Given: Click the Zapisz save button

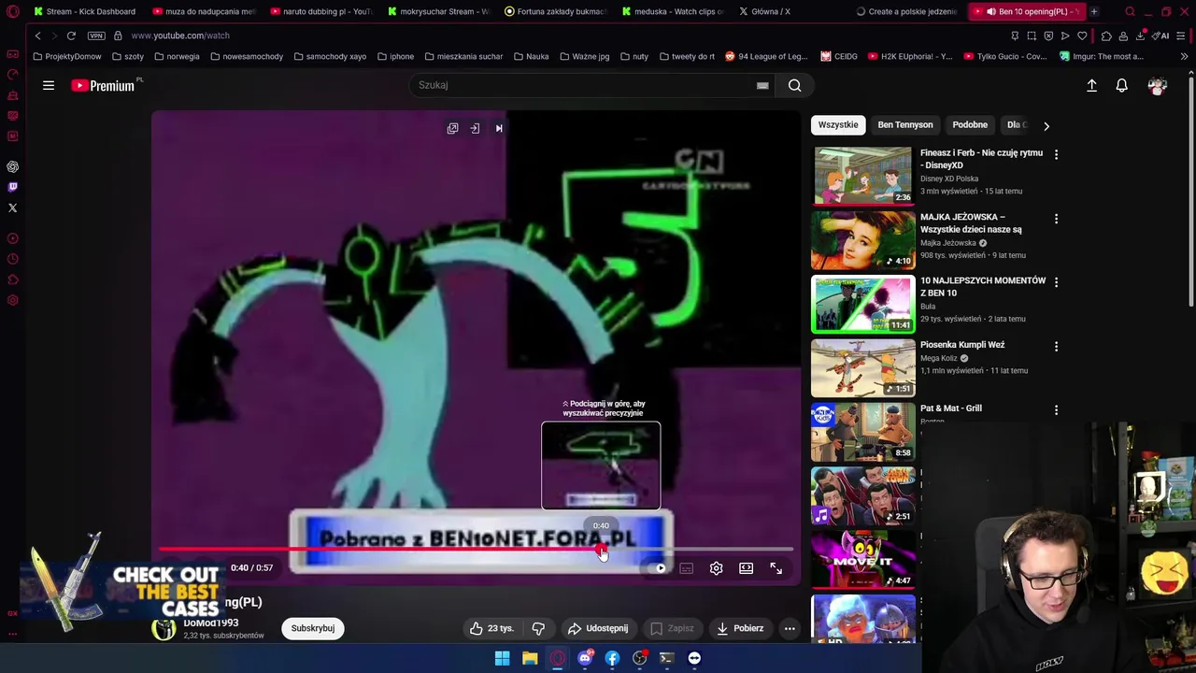Looking at the screenshot, I should [x=672, y=628].
